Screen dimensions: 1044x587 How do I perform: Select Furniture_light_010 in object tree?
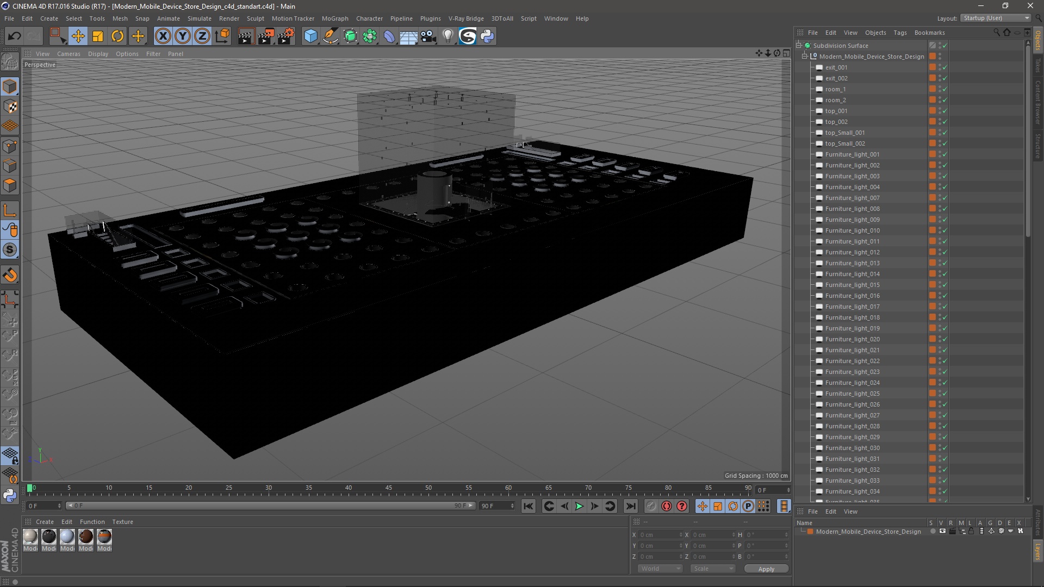click(x=852, y=230)
